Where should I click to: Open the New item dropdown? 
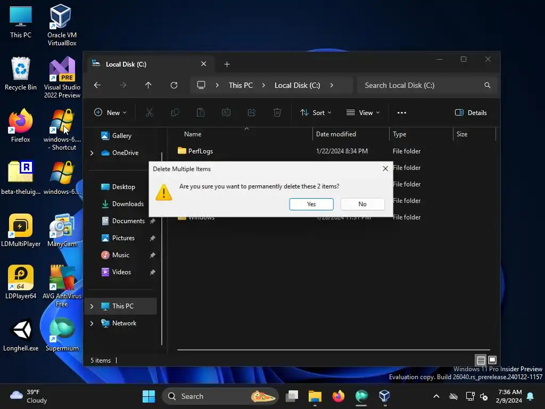(x=110, y=112)
